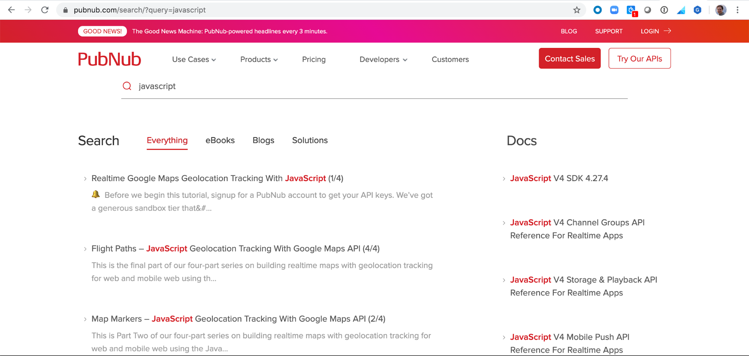This screenshot has height=356, width=749.
Task: Click chevron beside Realtime Google Maps result
Action: coord(85,179)
